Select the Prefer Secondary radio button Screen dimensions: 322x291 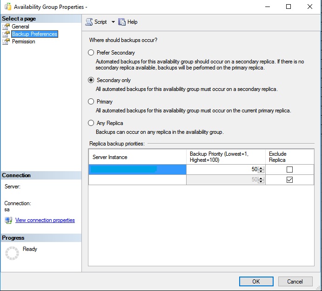[x=91, y=53]
